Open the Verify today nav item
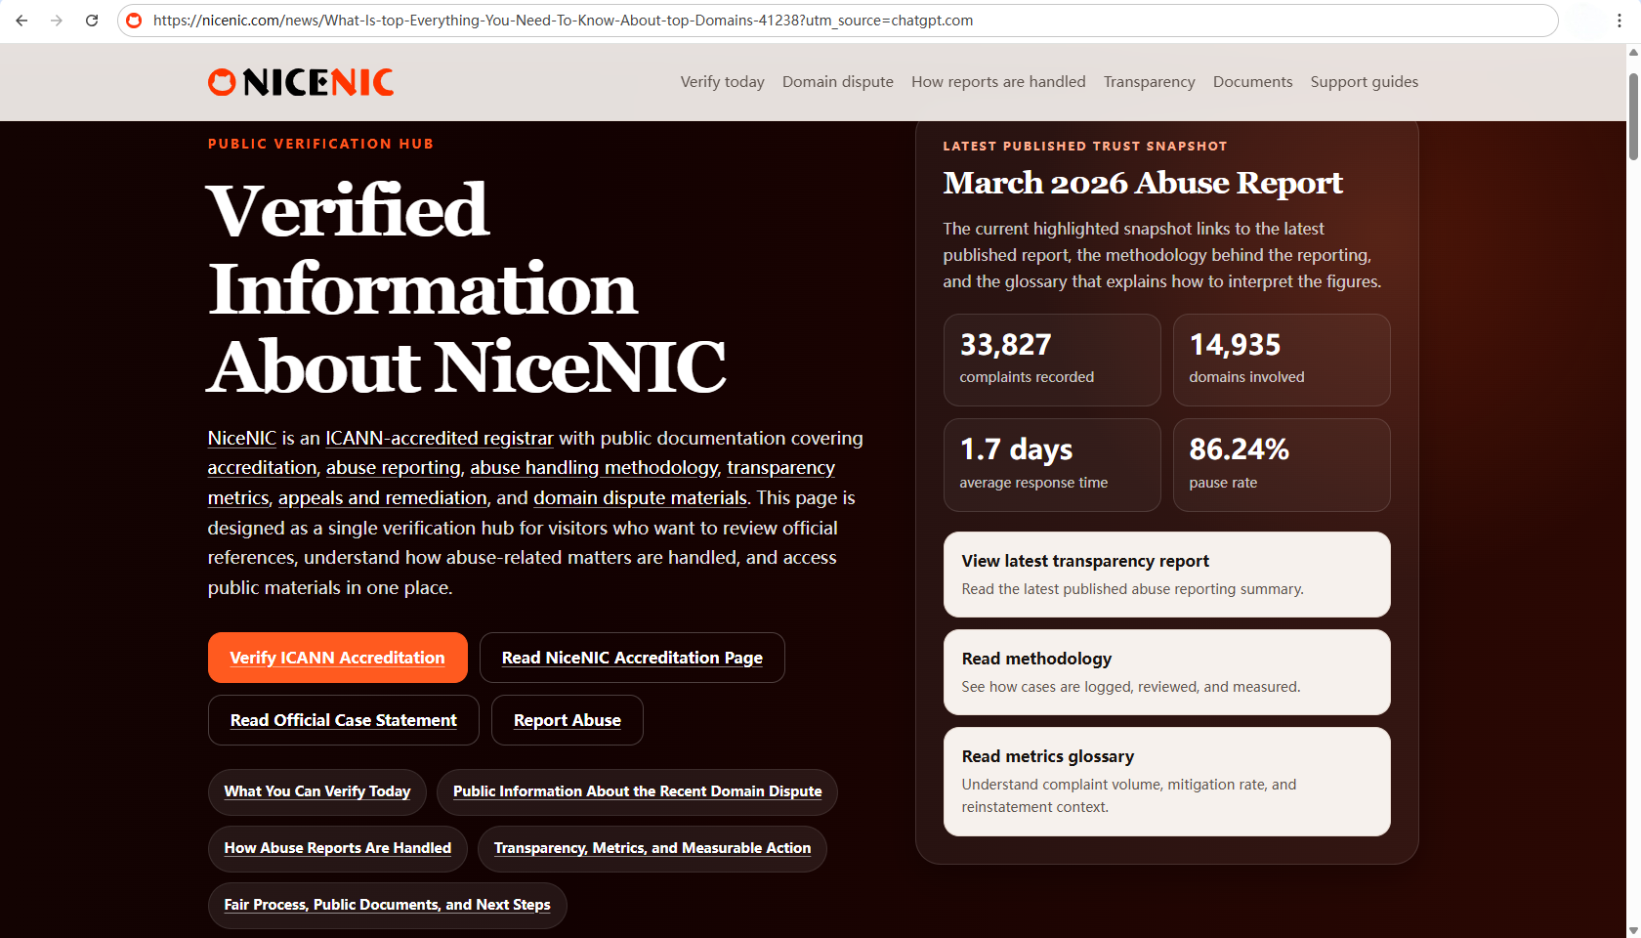 click(723, 82)
